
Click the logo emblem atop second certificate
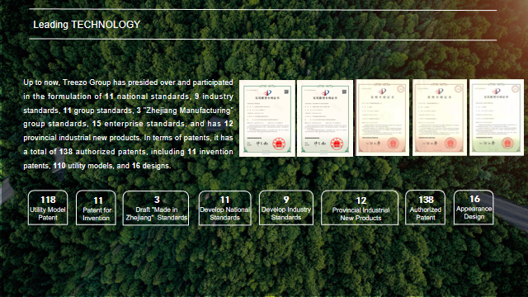point(325,92)
